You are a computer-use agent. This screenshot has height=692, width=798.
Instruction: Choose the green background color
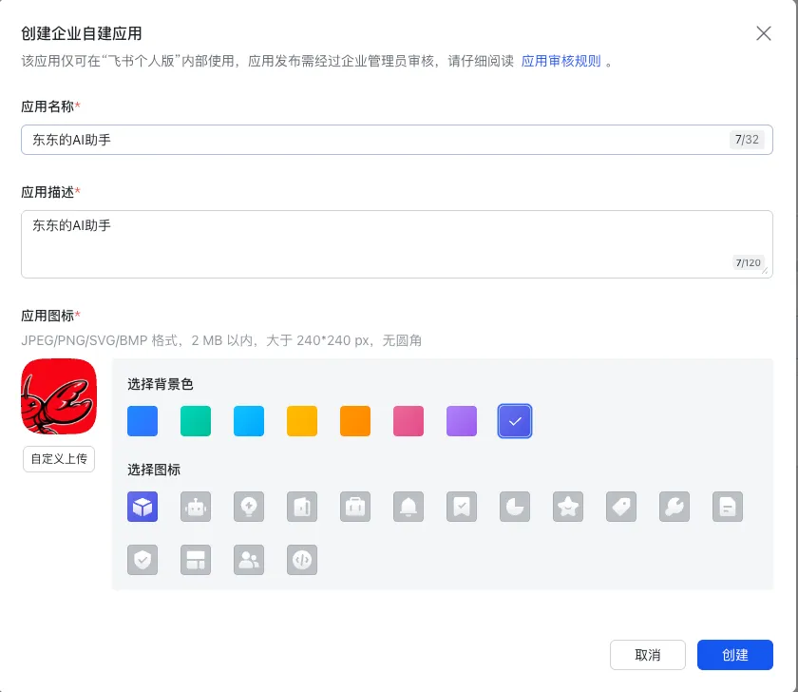coord(196,421)
